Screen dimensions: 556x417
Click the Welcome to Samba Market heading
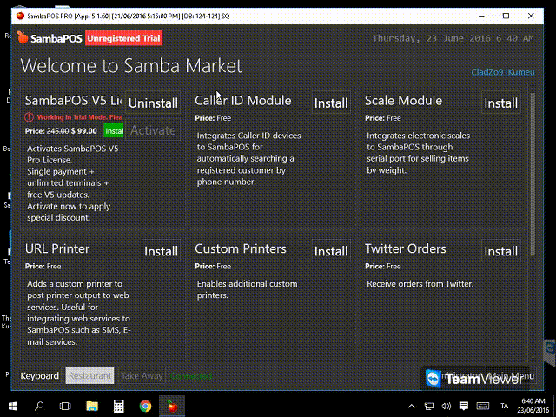(x=131, y=66)
